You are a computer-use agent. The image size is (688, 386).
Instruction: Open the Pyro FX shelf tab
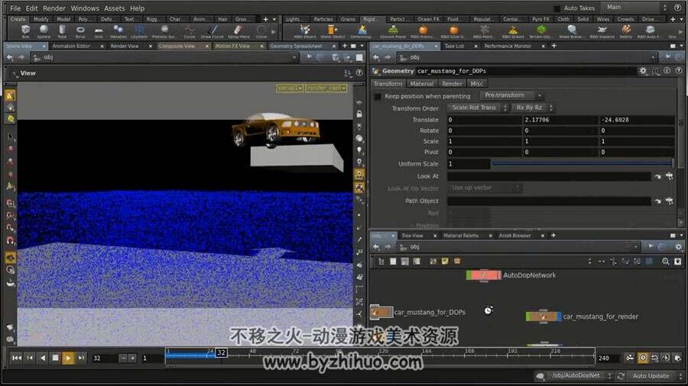point(540,19)
